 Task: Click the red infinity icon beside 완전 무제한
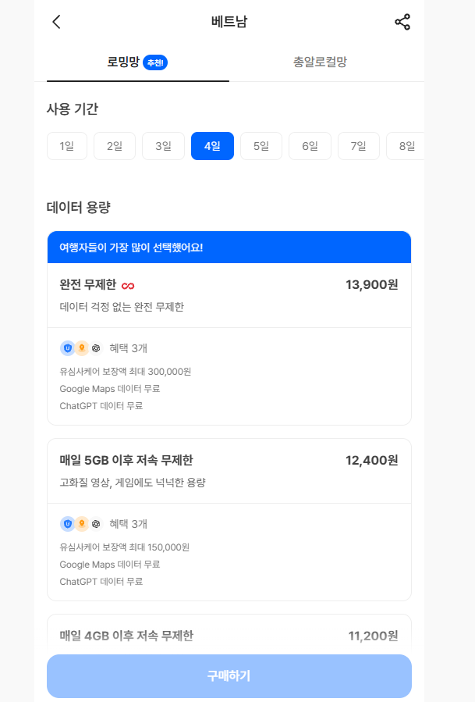pos(128,286)
